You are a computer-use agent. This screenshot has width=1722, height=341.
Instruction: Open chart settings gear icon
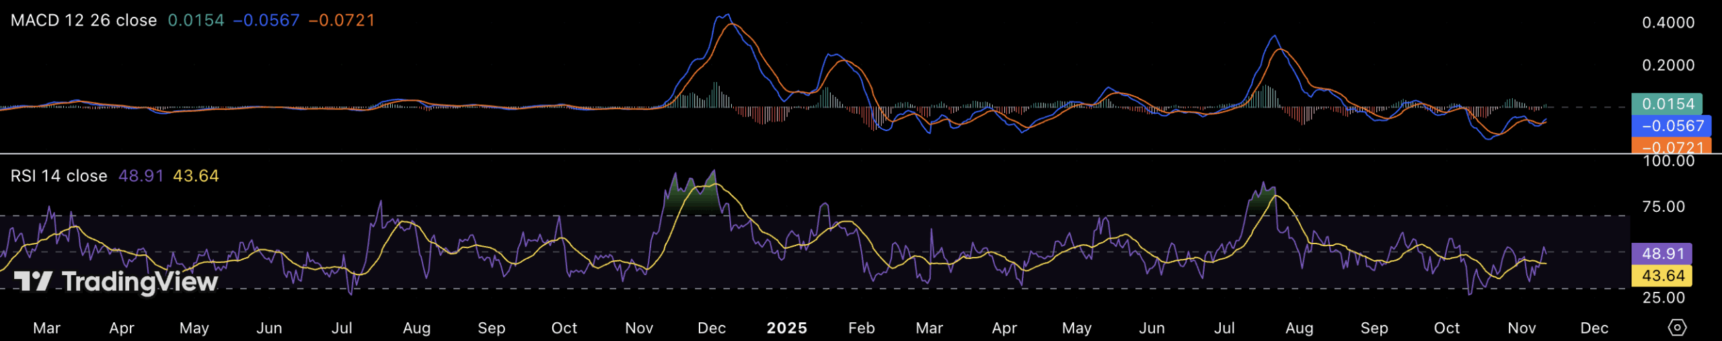1677,328
